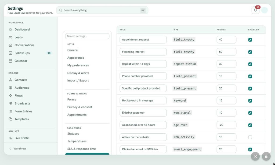Uncheck Repeat within 14 days rule
The height and width of the screenshot is (165, 275).
coord(250,64)
